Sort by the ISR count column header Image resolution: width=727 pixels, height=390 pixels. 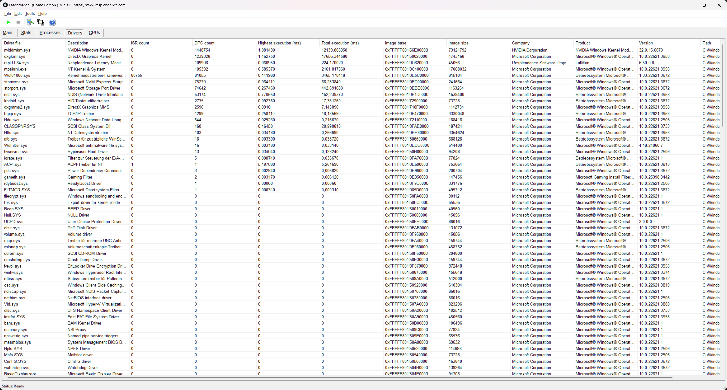point(140,43)
